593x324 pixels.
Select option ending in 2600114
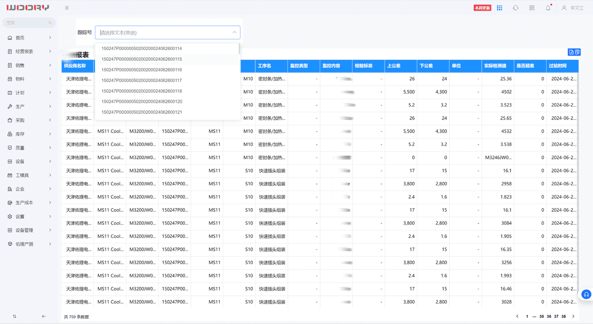click(167, 49)
